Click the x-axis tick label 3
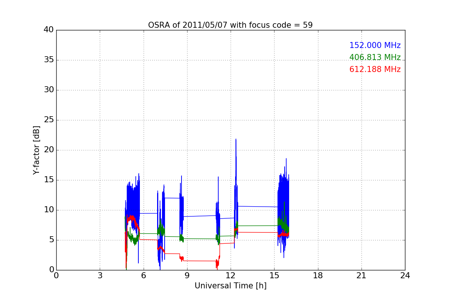The image size is (450, 300). pyautogui.click(x=100, y=276)
